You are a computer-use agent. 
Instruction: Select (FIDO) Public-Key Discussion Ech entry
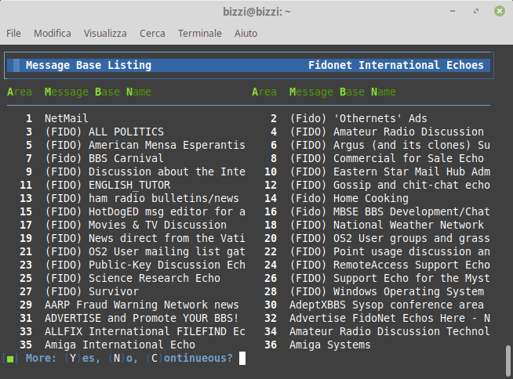click(145, 265)
